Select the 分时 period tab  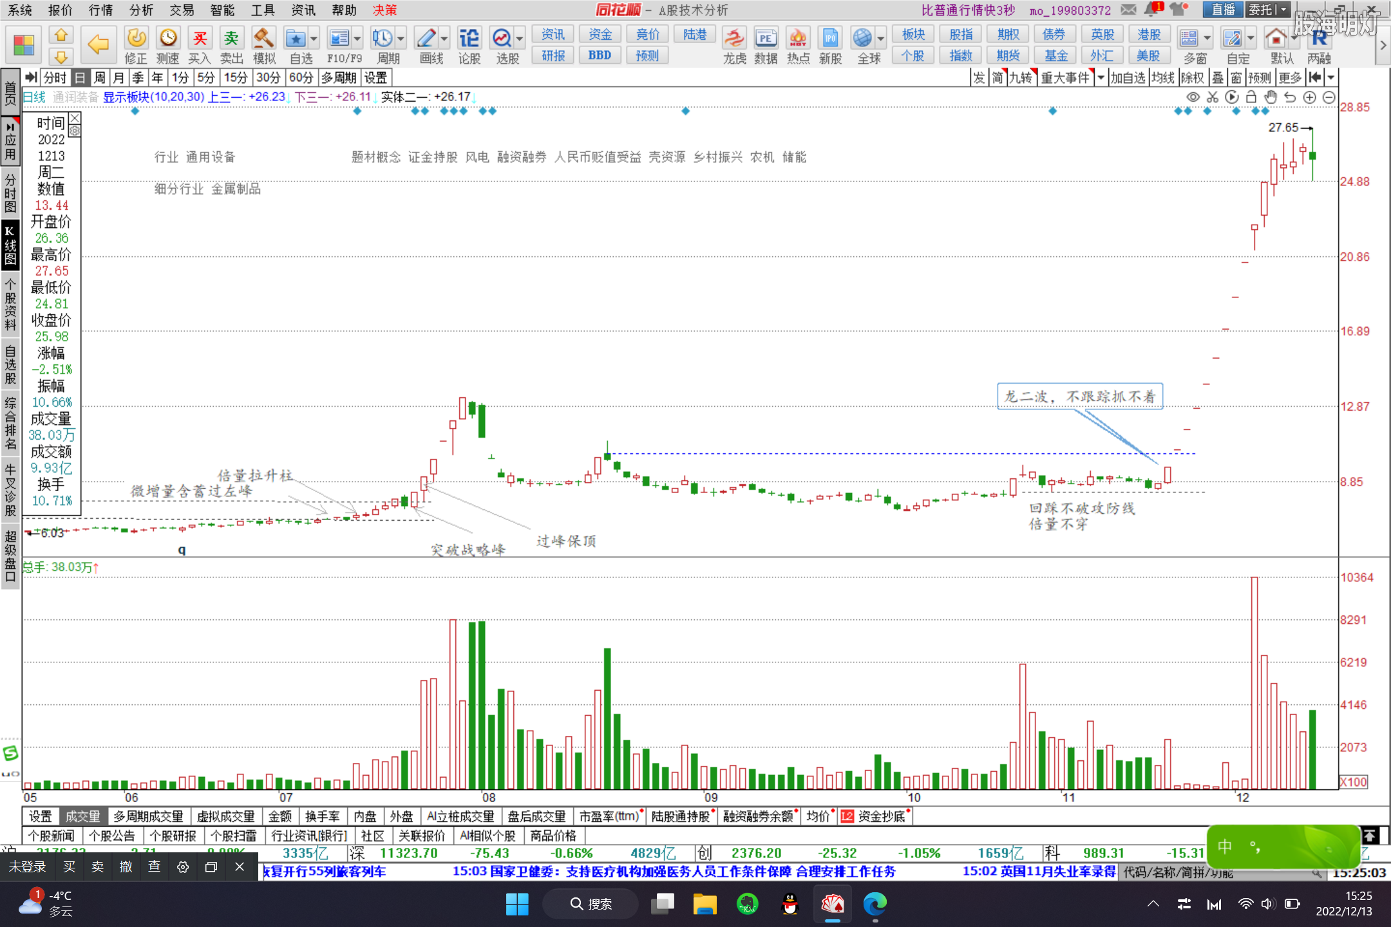pyautogui.click(x=54, y=78)
